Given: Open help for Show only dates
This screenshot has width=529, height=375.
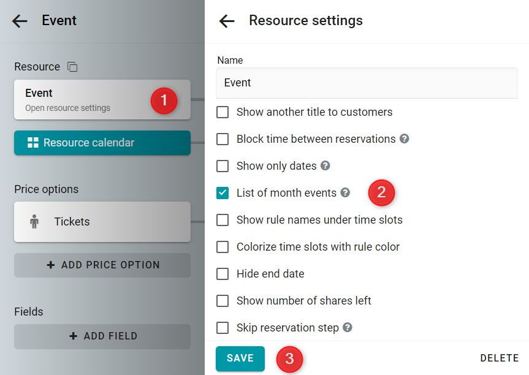Looking at the screenshot, I should click(x=325, y=165).
